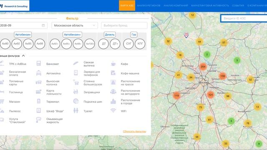This screenshot has width=267, height=150.
Task: Click the station pin marker on map
Action: pos(186,35)
